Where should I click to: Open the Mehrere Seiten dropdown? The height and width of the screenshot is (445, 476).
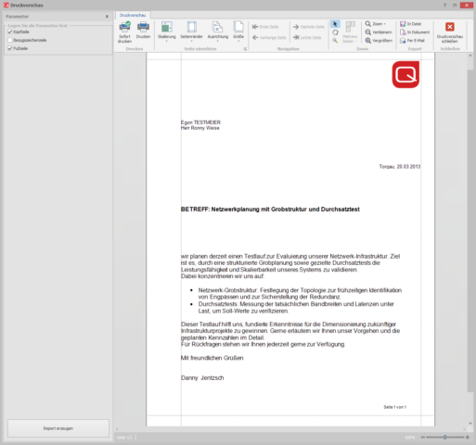pos(350,32)
